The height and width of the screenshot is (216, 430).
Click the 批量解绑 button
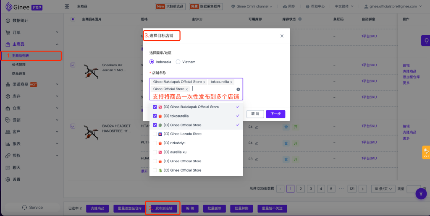click(241, 208)
